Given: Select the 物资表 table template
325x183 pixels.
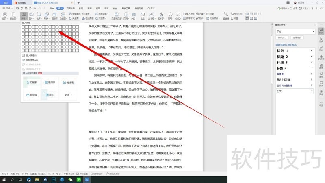Looking at the screenshot, I should 32,95.
